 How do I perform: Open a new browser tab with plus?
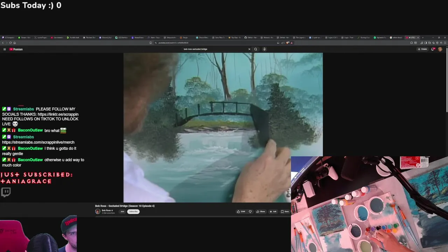tap(422, 37)
